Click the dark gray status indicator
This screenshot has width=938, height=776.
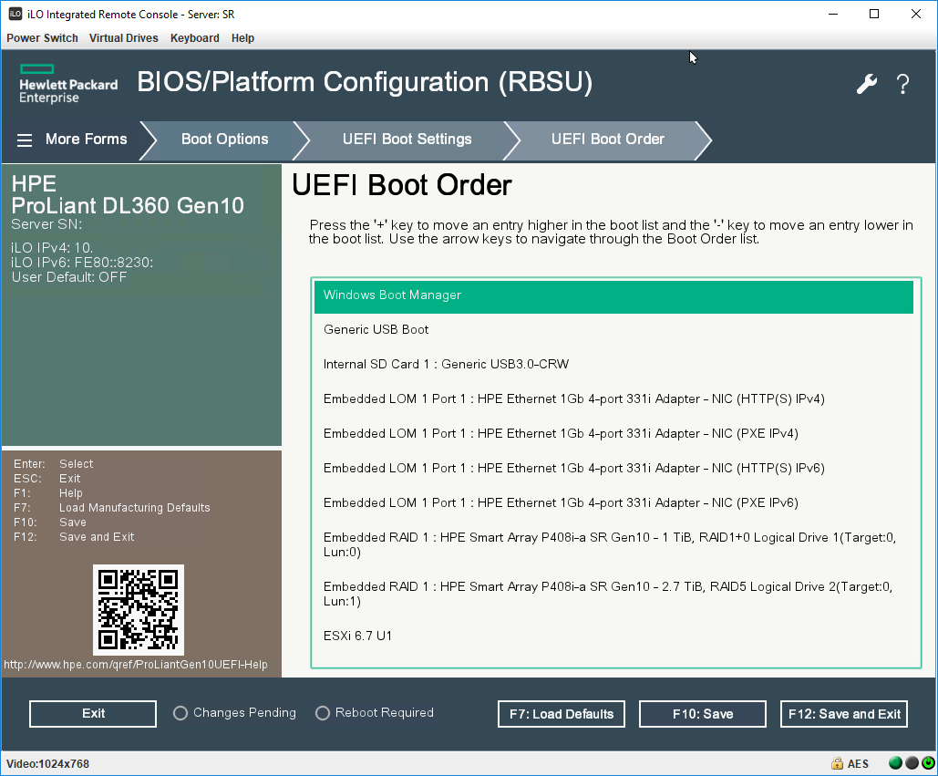(912, 763)
